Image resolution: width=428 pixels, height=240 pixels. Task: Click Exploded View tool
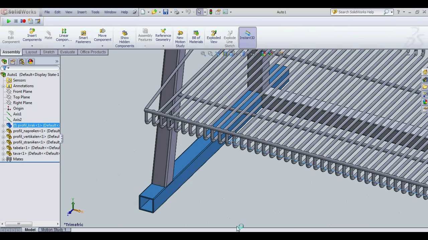[x=214, y=37]
